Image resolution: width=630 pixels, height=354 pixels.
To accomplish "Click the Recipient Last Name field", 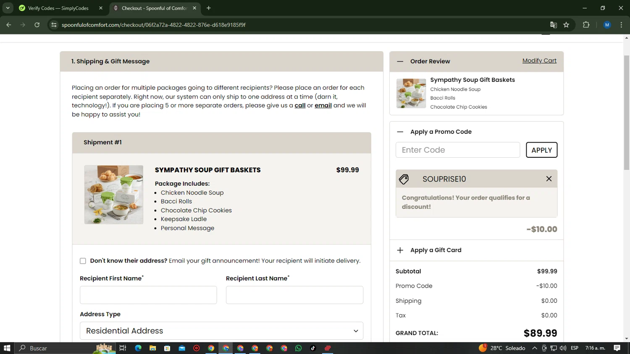I will click(x=294, y=295).
